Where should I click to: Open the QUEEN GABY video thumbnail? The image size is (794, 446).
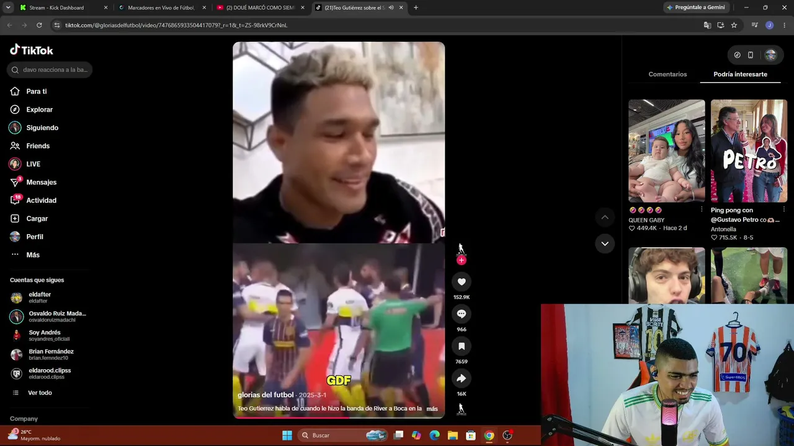[x=667, y=151]
